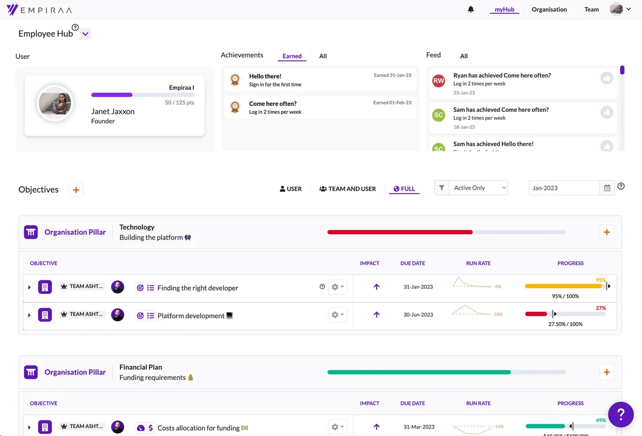Click TEAM ASHT tag on Platform development row
The width and height of the screenshot is (642, 436).
tap(82, 314)
